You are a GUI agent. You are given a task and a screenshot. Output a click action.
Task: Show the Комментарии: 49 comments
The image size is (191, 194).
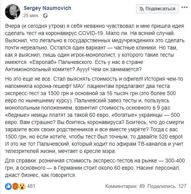point(125,186)
